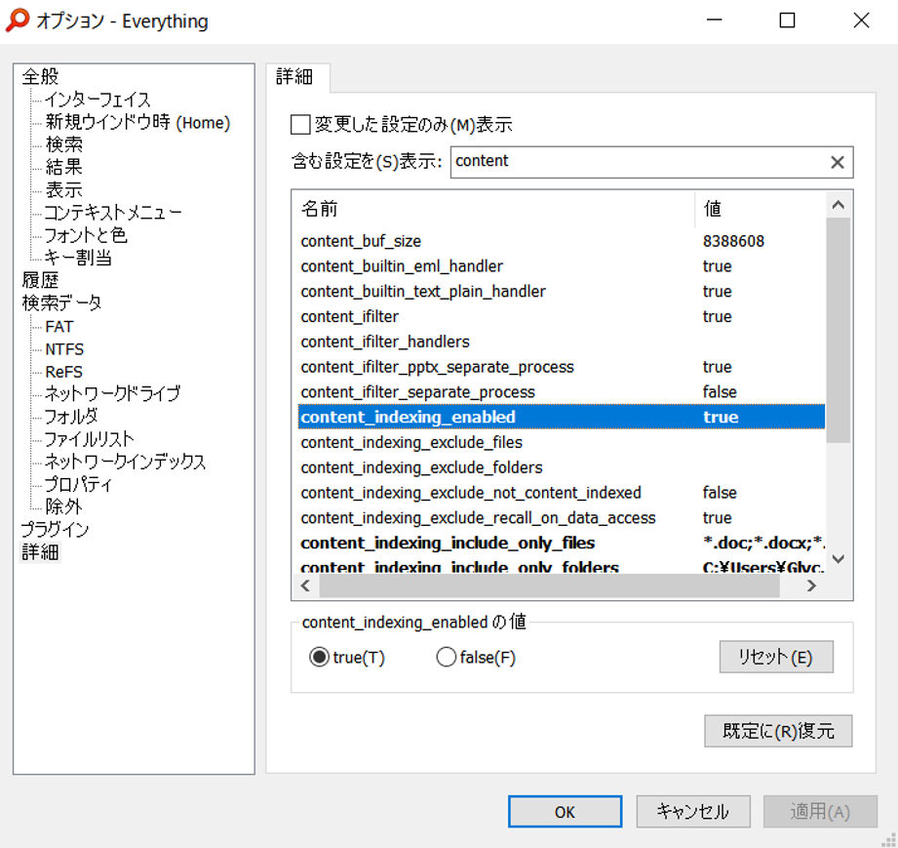Select プラグイン in the left tree
Screen dimensions: 898x848
[x=55, y=529]
